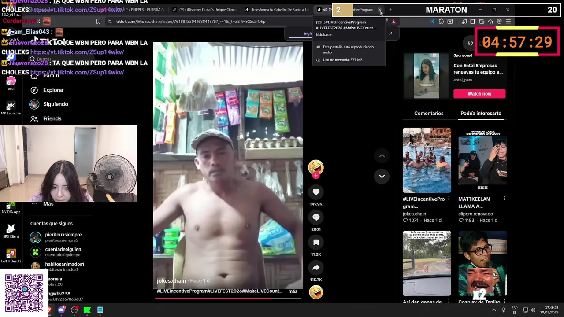Click the Brave rewards triangle icon
Screen dimensions: 564x317
(x=393, y=21)
